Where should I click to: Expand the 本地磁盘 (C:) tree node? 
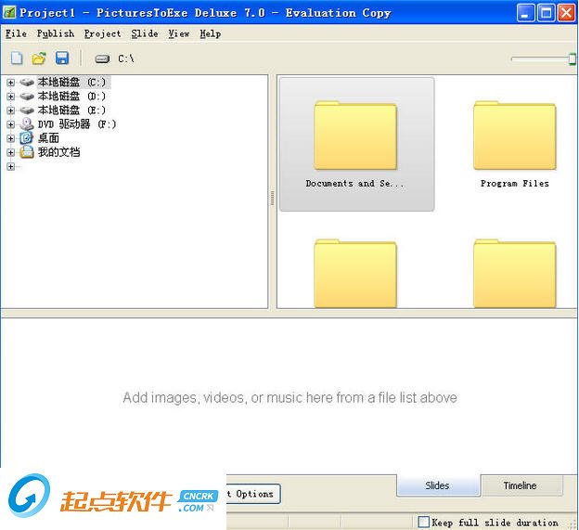11,83
